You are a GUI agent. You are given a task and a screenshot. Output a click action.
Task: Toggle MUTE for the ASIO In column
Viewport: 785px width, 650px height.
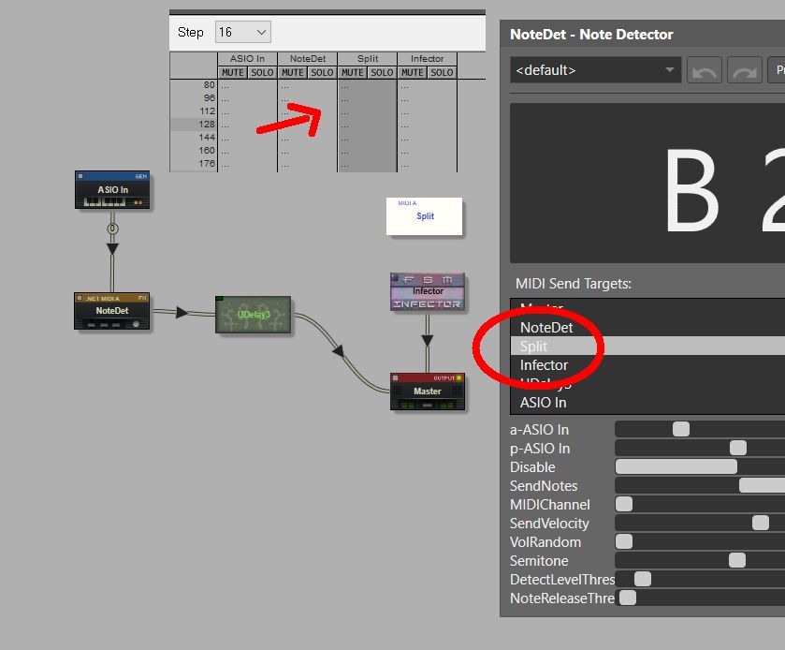point(233,72)
